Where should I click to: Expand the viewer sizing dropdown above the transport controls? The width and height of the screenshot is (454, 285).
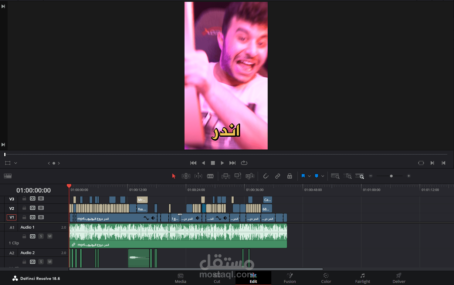coord(15,163)
